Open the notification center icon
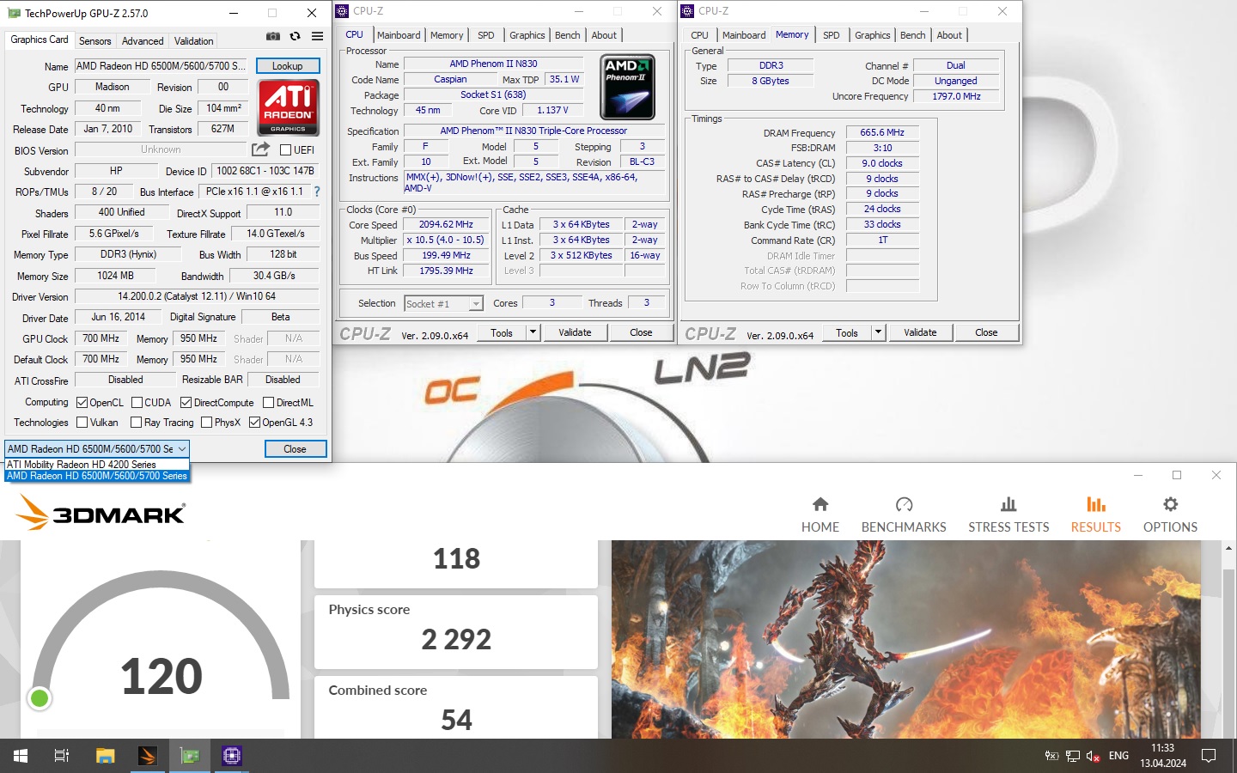 pos(1209,756)
